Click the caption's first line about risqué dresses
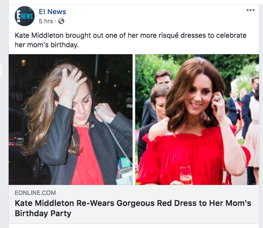Image resolution: width=263 pixels, height=228 pixels. click(x=130, y=35)
